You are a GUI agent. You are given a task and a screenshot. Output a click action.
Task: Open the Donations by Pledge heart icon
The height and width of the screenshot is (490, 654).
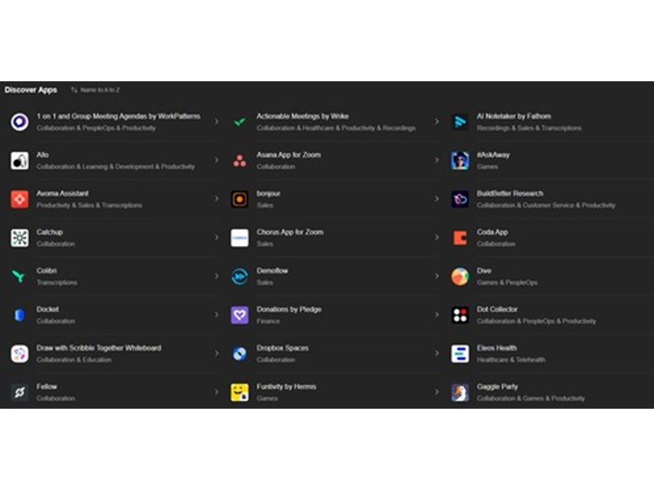coord(240,315)
